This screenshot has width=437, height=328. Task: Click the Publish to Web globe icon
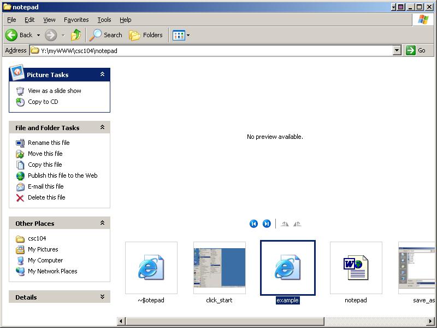[x=20, y=176]
